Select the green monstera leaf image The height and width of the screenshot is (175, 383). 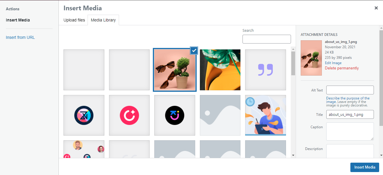pos(220,70)
